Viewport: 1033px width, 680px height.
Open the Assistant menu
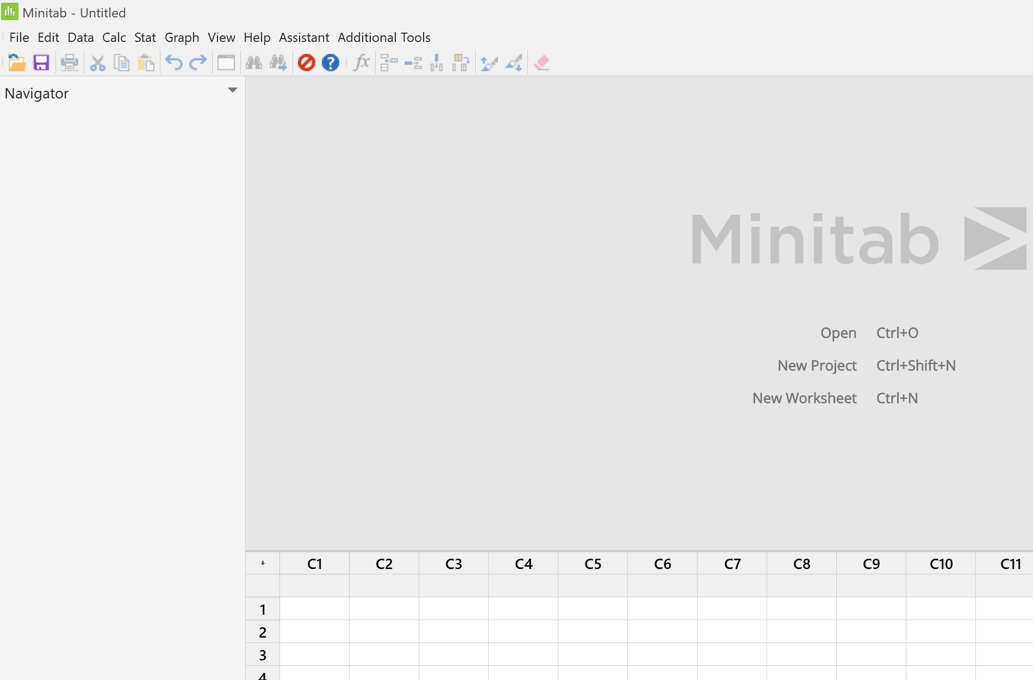point(304,38)
